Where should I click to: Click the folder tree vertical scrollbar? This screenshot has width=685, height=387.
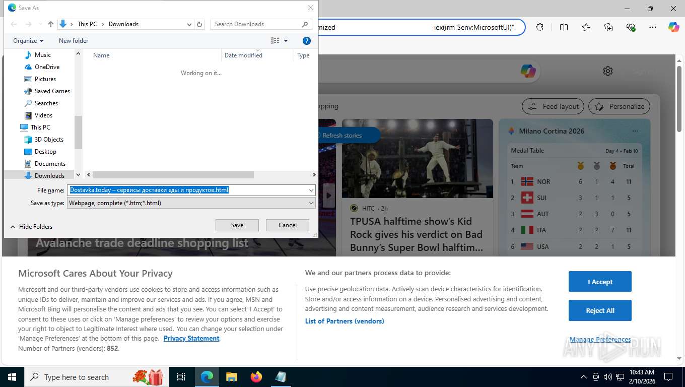click(x=78, y=132)
